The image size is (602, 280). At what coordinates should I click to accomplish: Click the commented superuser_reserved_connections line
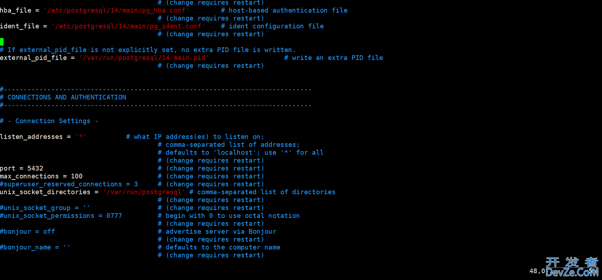pos(69,184)
